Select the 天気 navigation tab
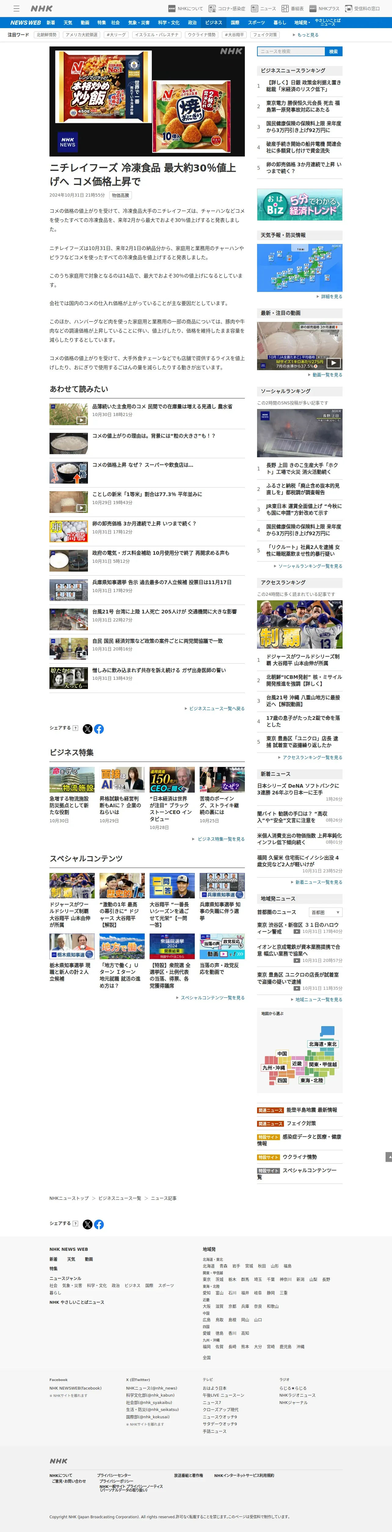 point(68,23)
